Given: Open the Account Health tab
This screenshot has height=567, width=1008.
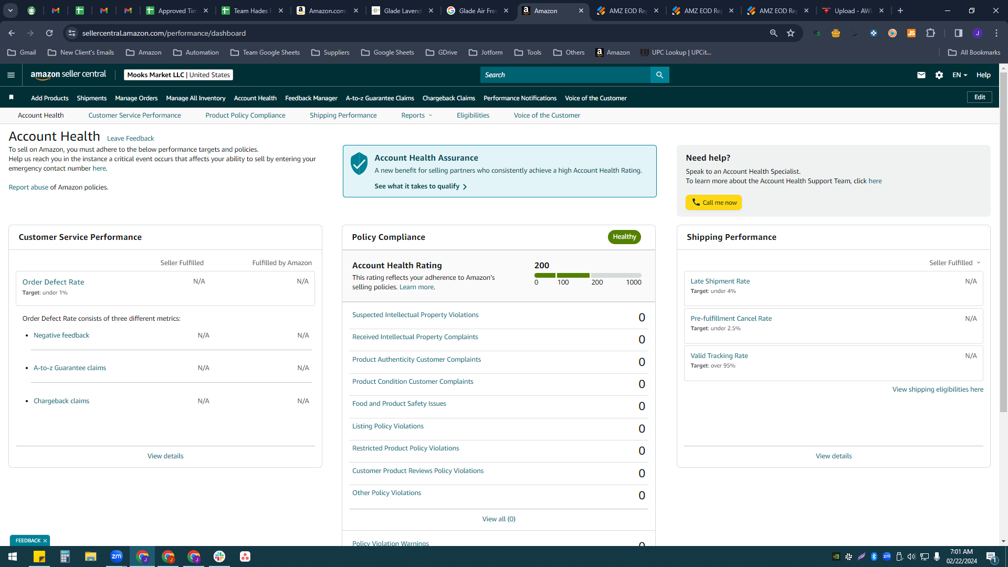Looking at the screenshot, I should tap(41, 115).
